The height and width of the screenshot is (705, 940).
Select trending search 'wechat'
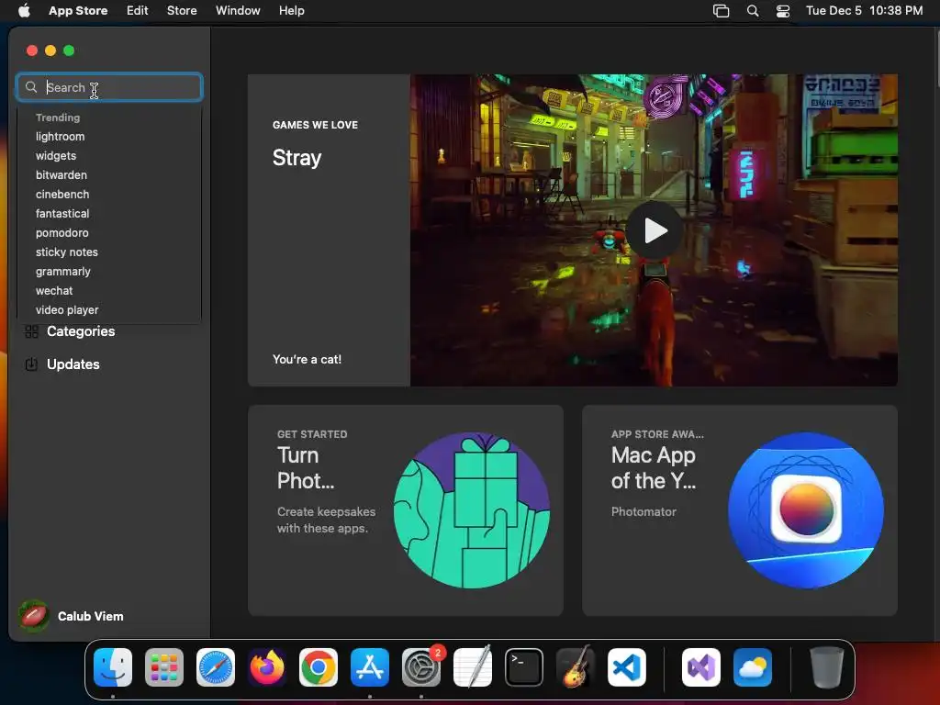[x=54, y=291]
